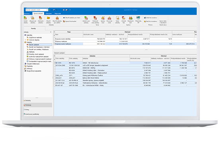Click the Přehledky OP icon

pos(138,18)
